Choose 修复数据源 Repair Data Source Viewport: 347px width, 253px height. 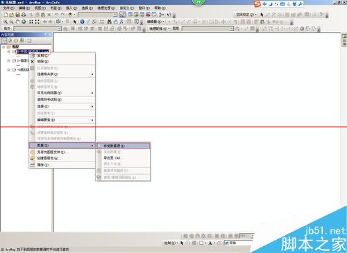(x=123, y=146)
